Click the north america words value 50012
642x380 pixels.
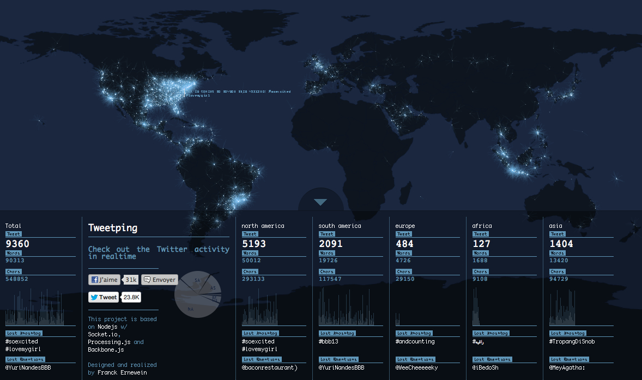pos(251,261)
